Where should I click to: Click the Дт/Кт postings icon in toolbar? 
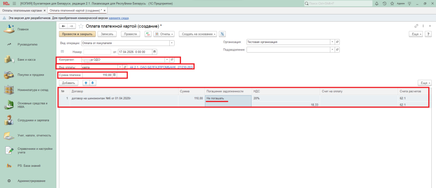pyautogui.click(x=148, y=34)
